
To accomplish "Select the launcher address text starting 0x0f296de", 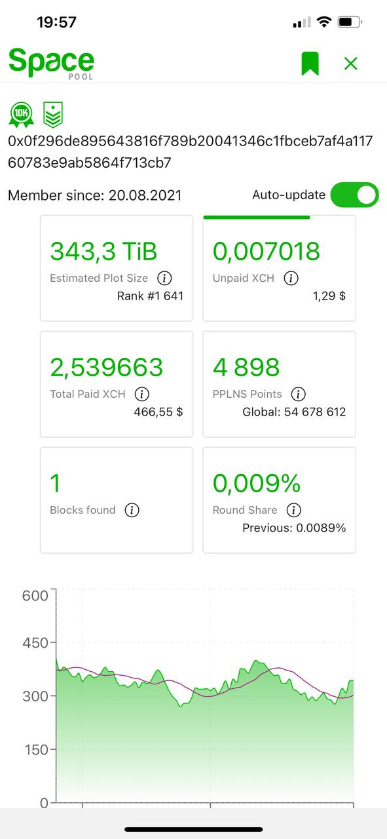I will (191, 152).
